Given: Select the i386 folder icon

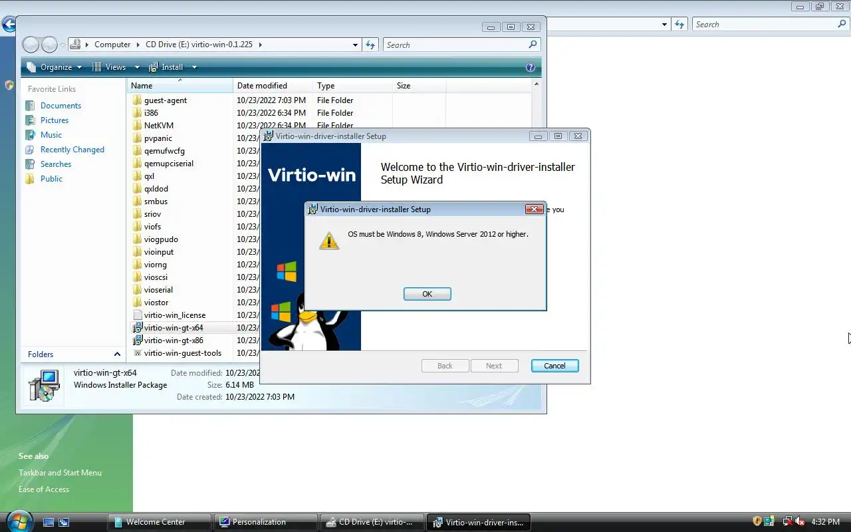Looking at the screenshot, I should click(137, 113).
